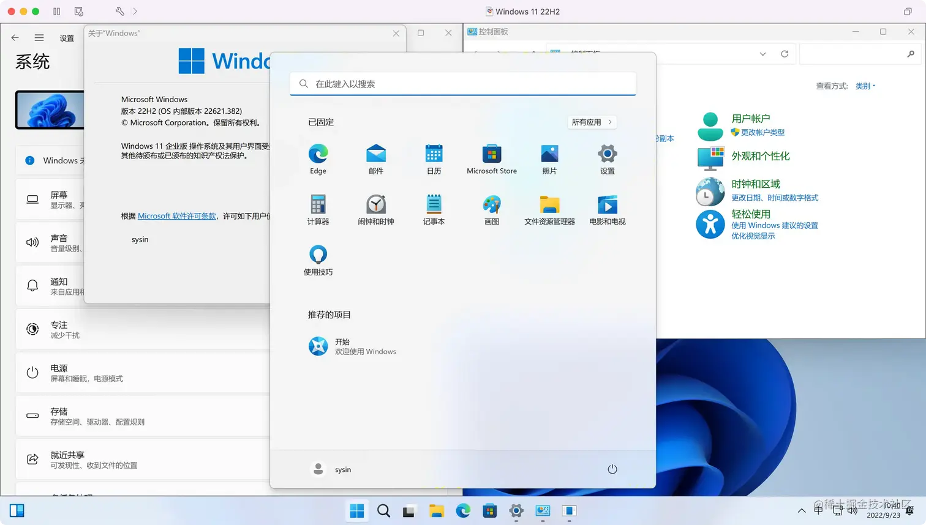Click the 所有应用 button
This screenshot has height=525, width=926.
(591, 122)
